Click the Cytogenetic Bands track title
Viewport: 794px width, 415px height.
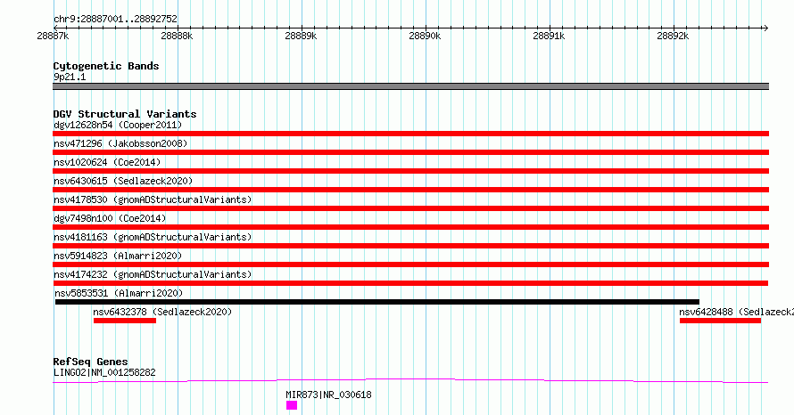point(106,66)
